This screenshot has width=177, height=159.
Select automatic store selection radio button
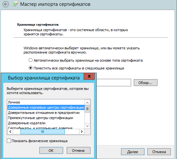[x=31, y=60]
